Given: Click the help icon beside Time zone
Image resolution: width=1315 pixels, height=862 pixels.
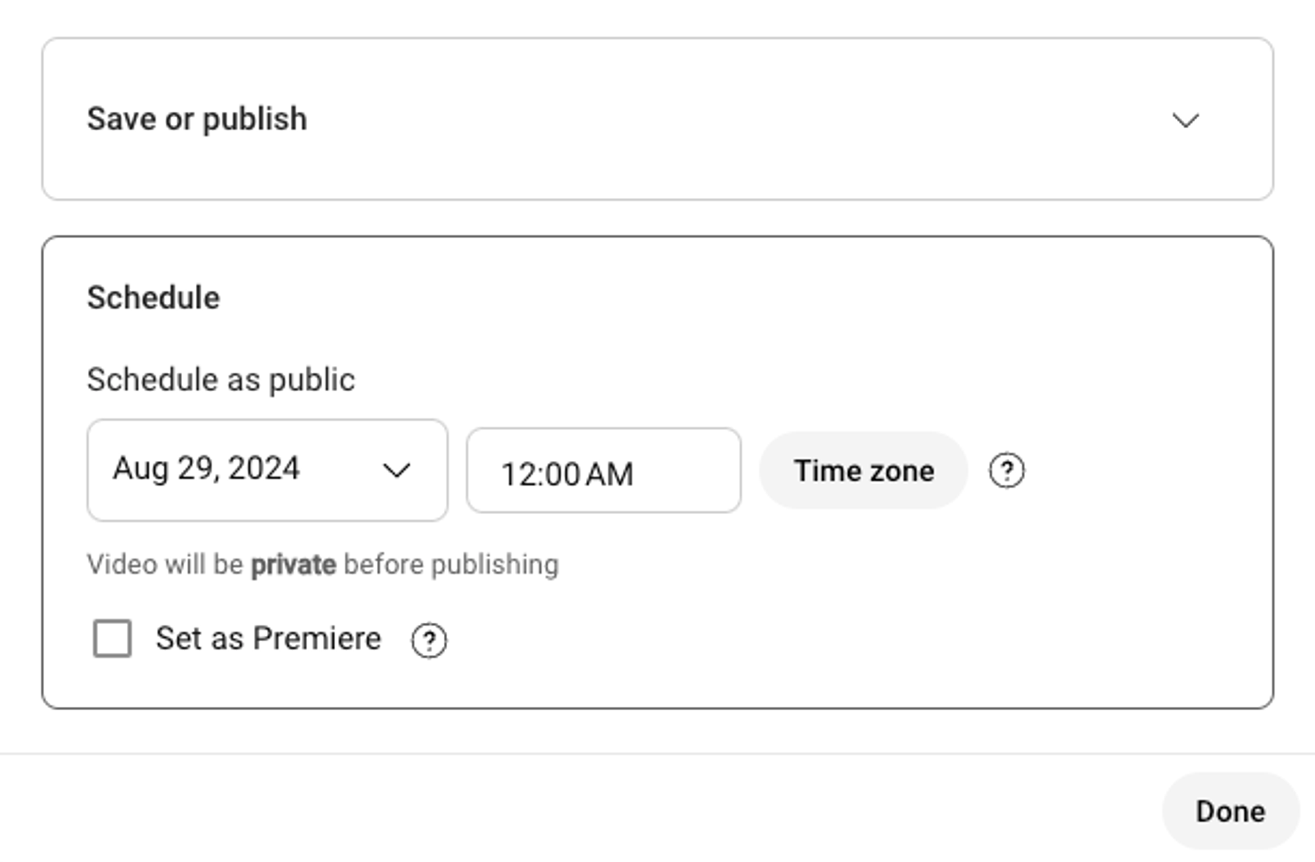Looking at the screenshot, I should coord(1006,471).
